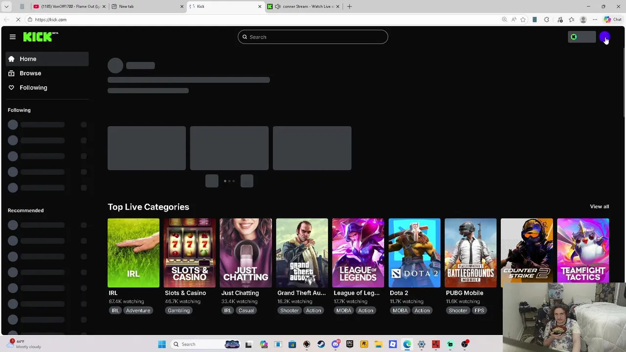Open the Just Chatting category thumbnail

(x=246, y=253)
